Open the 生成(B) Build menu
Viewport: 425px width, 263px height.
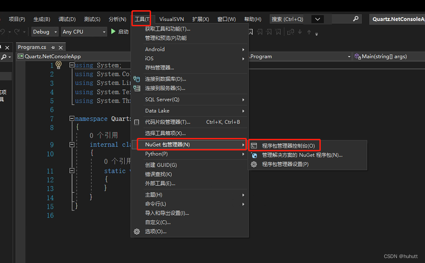tap(42, 19)
